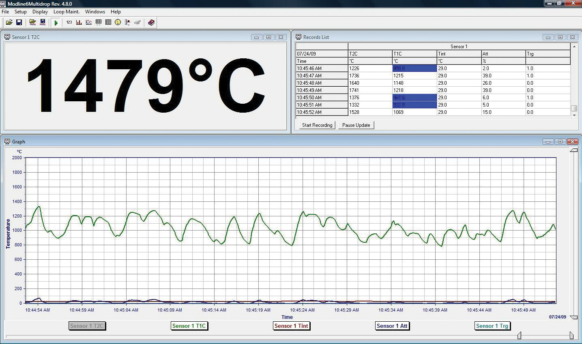Click the open configuration folder icon with wavy lines
Screen dimensions: 582x344
pyautogui.click(x=33, y=22)
